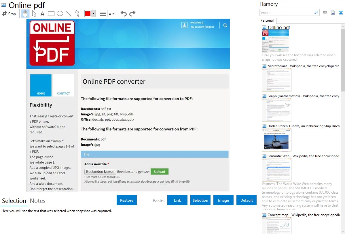Click the blue upload icon top right
The height and width of the screenshot is (234, 345).
[341, 13]
